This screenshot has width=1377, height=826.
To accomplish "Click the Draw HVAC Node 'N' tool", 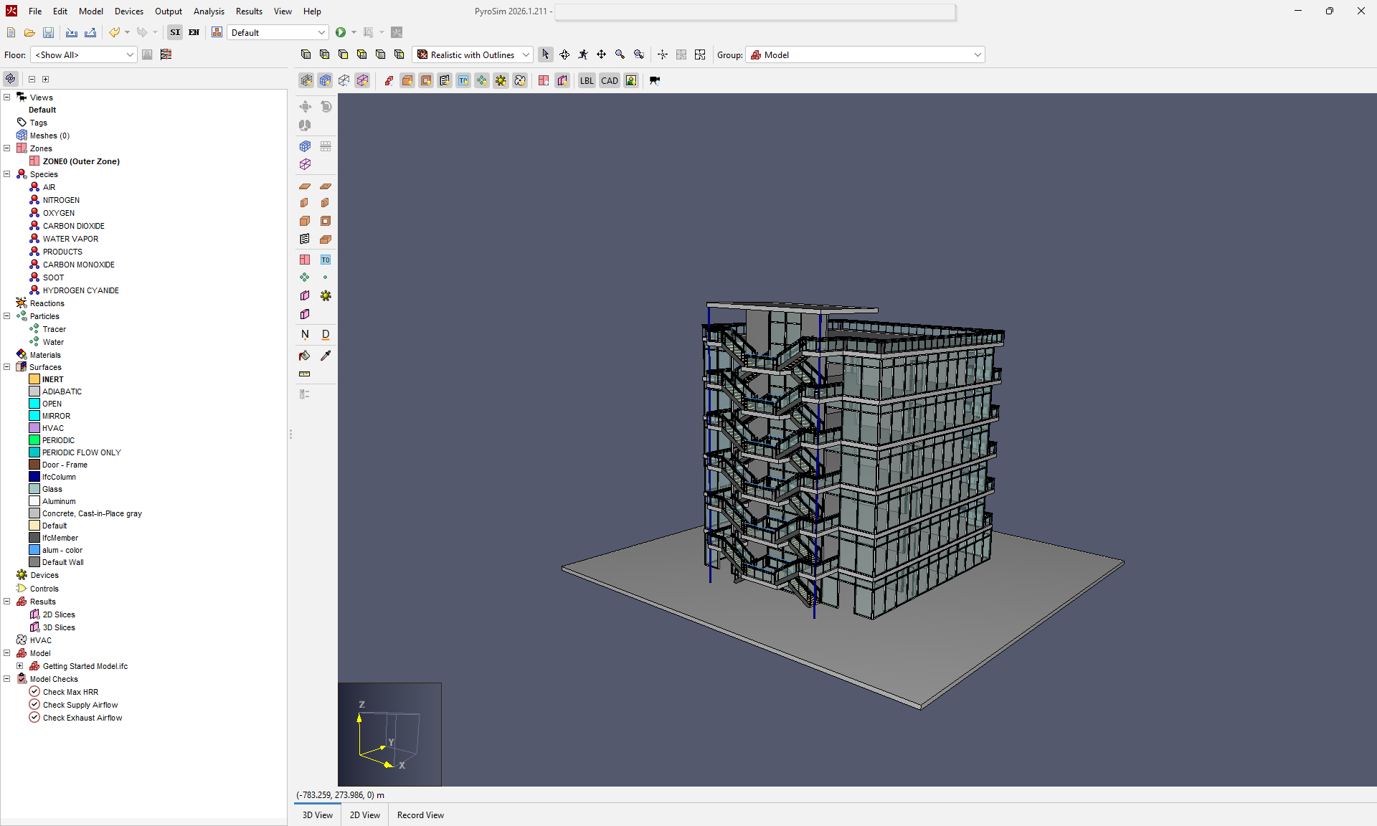I will 305,334.
